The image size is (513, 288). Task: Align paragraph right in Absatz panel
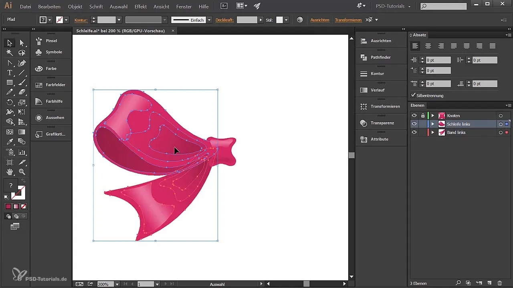click(441, 46)
